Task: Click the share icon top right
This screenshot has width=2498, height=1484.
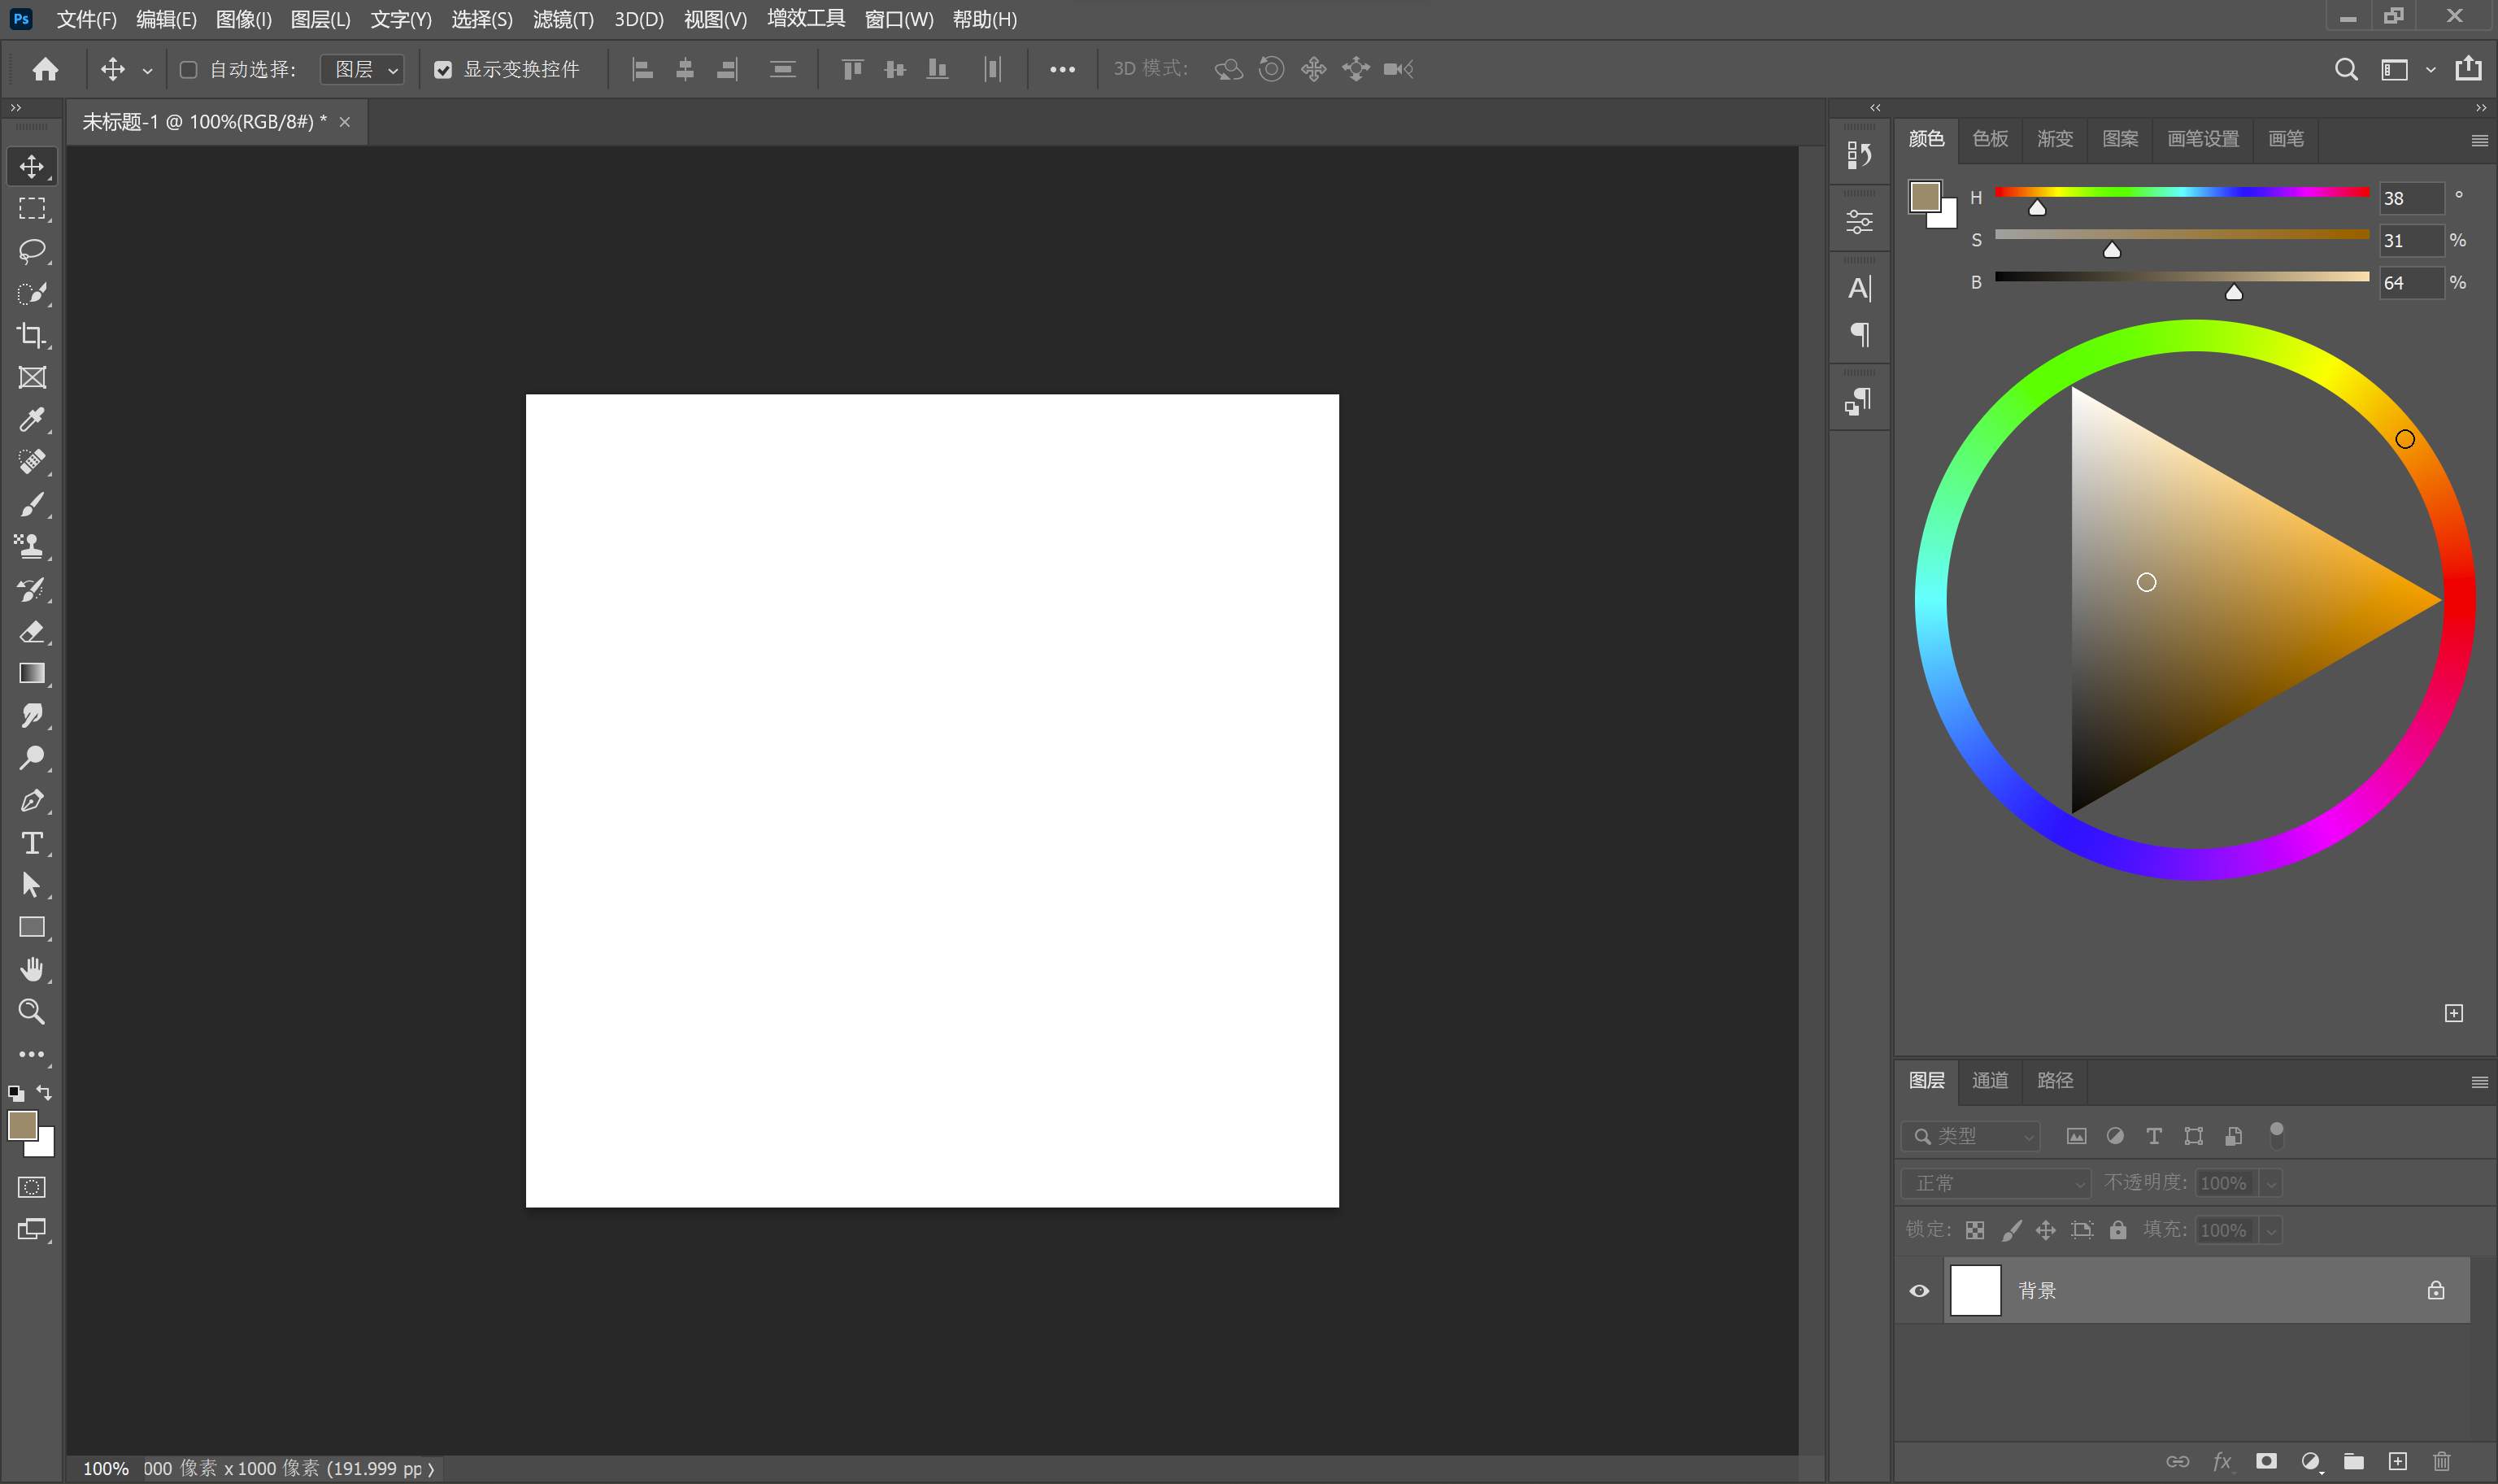Action: 2468,68
